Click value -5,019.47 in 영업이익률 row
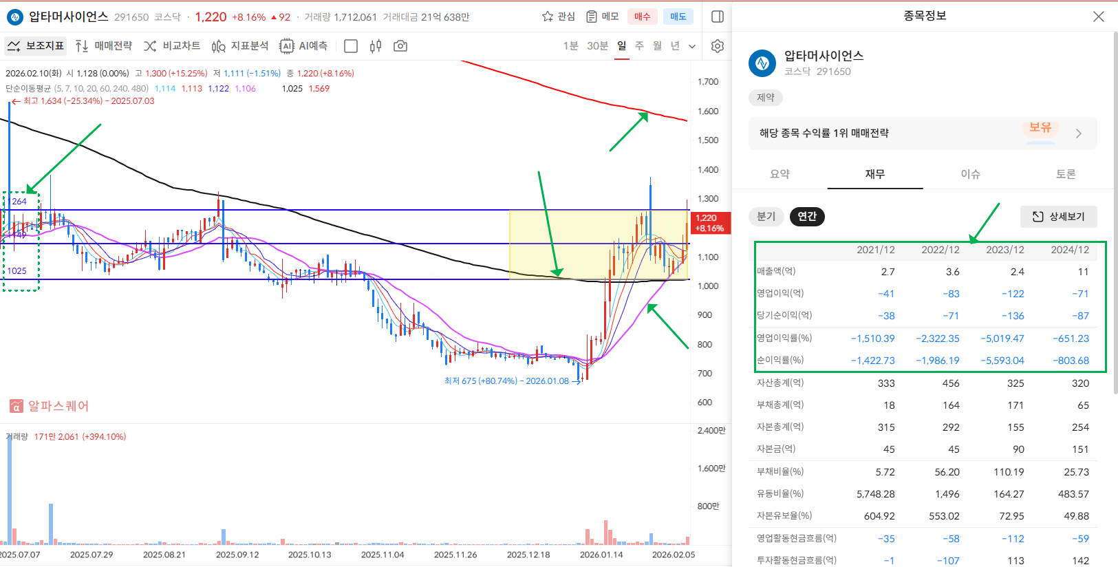The width and height of the screenshot is (1118, 567). point(1002,339)
